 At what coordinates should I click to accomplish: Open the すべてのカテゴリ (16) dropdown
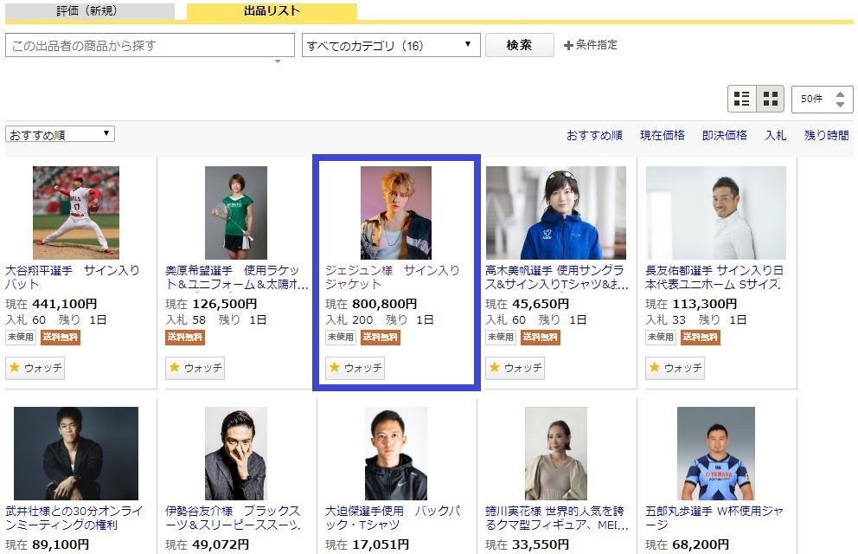pyautogui.click(x=391, y=45)
